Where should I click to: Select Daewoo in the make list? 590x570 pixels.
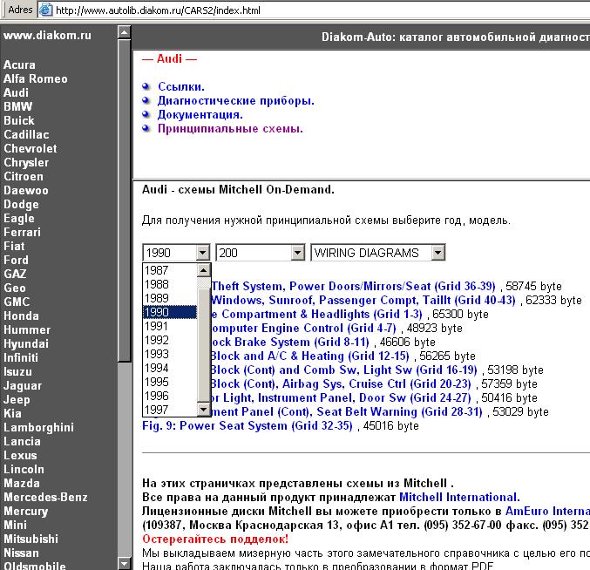[26, 190]
